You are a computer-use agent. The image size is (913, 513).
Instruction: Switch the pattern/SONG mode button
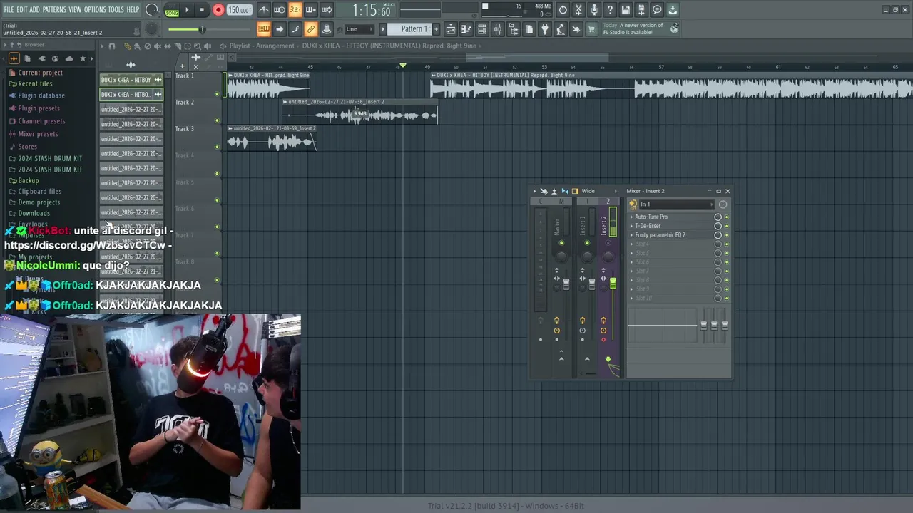[171, 11]
